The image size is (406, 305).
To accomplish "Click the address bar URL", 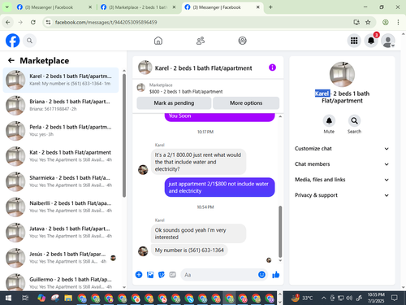I will (x=106, y=22).
